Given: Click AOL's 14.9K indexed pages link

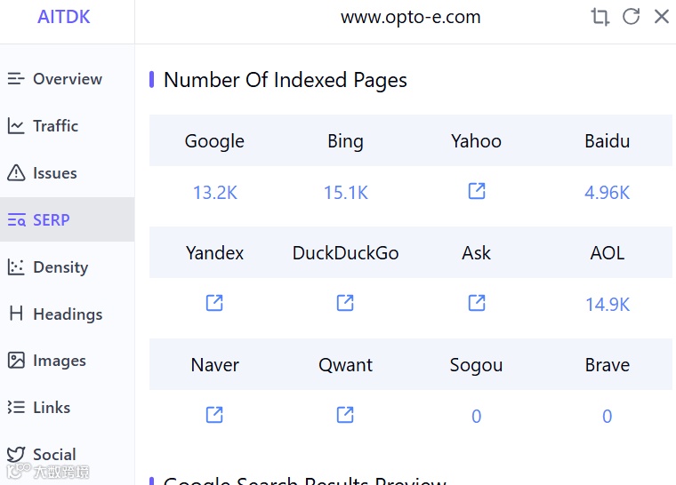Looking at the screenshot, I should point(608,305).
